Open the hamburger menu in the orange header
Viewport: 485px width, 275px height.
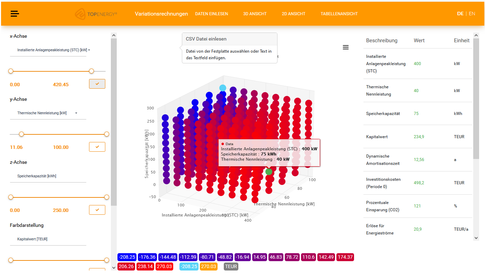pos(15,14)
